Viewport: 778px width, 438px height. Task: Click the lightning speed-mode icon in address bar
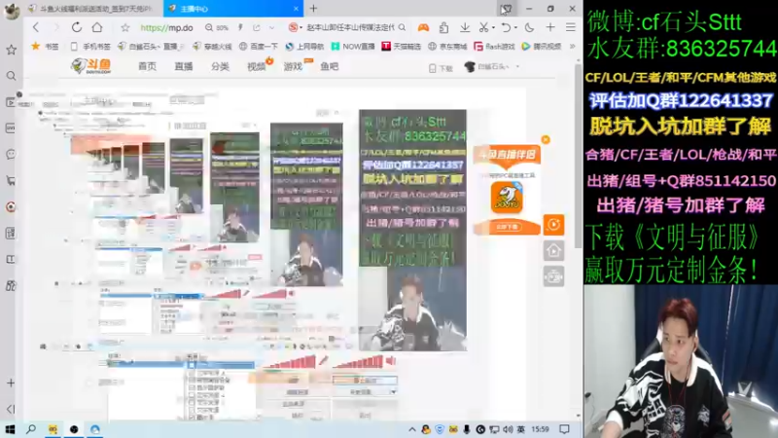click(240, 27)
